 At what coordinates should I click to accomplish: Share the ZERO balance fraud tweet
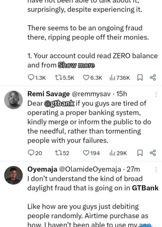point(153,77)
